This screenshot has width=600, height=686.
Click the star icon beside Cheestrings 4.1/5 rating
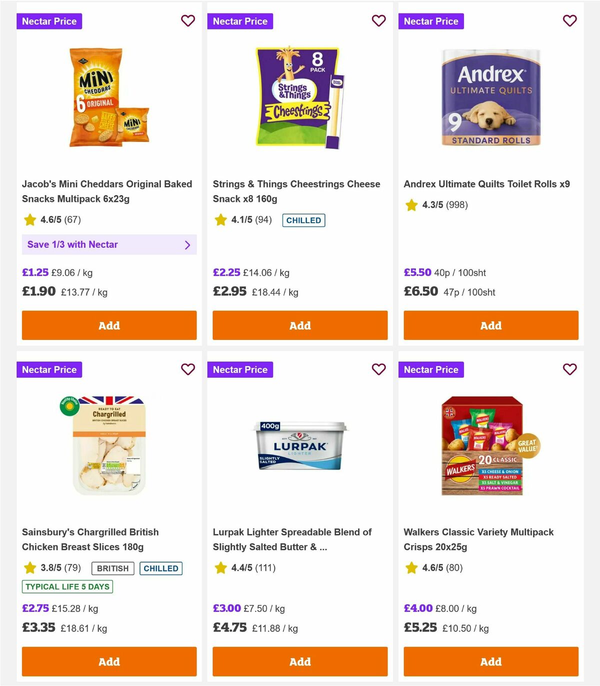point(220,219)
